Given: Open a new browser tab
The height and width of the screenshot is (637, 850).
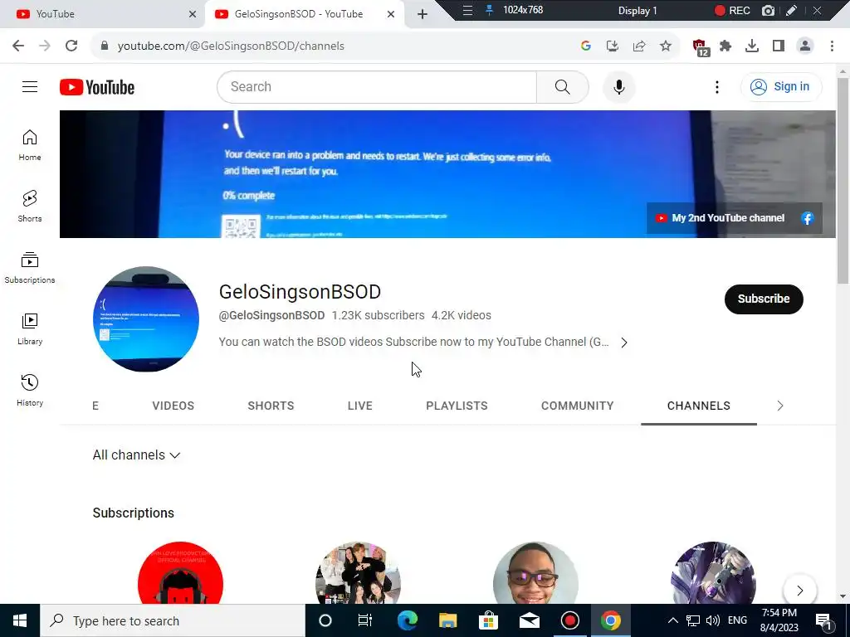Looking at the screenshot, I should (423, 14).
